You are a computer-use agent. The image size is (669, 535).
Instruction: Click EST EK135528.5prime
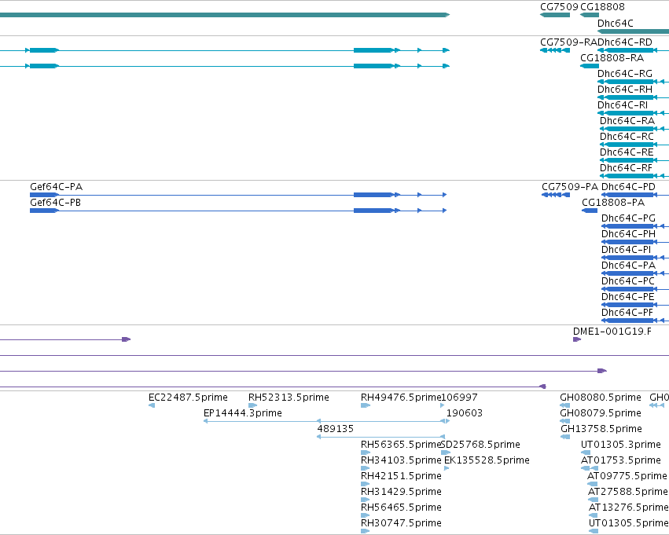point(487,460)
